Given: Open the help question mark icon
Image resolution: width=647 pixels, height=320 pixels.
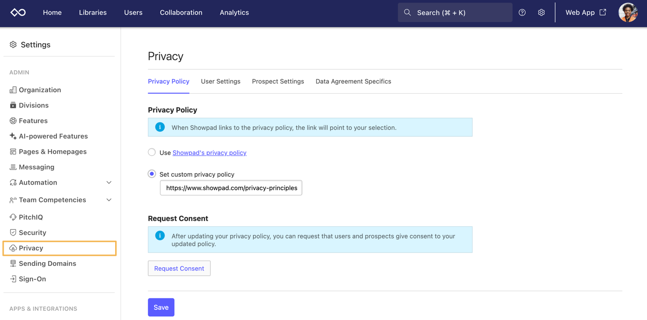Looking at the screenshot, I should [x=522, y=12].
